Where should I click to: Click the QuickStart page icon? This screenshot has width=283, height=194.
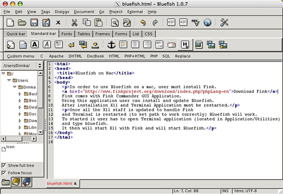point(11,45)
